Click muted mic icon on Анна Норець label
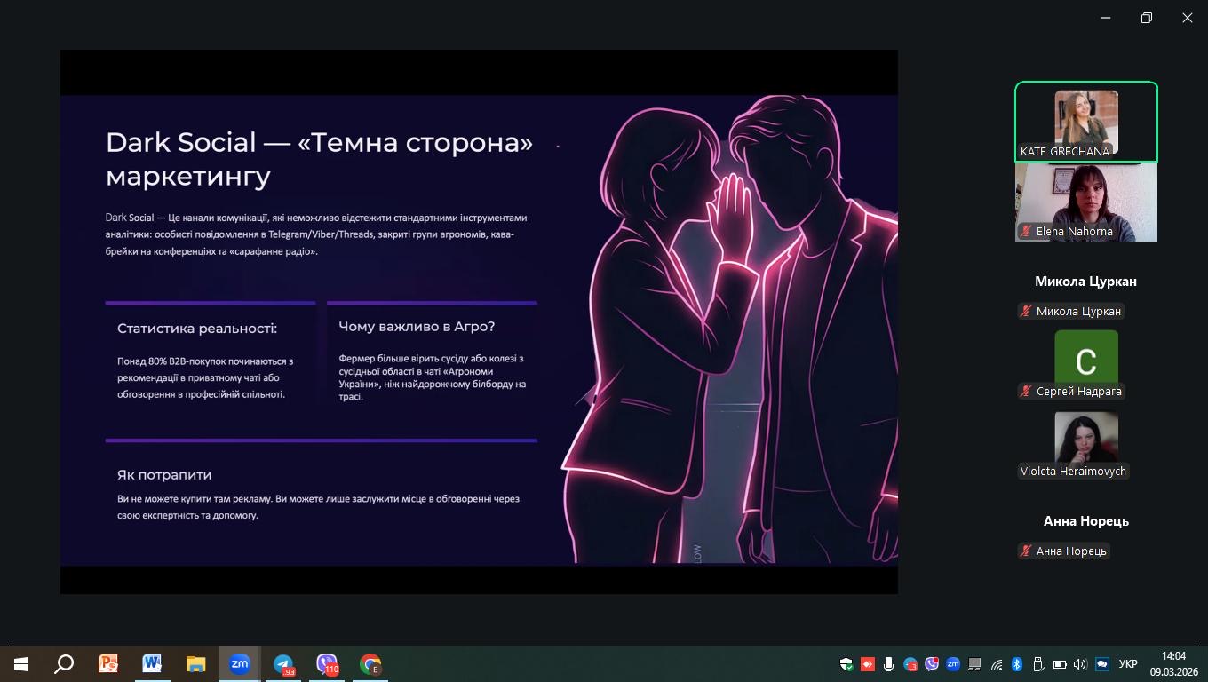 tap(1026, 551)
